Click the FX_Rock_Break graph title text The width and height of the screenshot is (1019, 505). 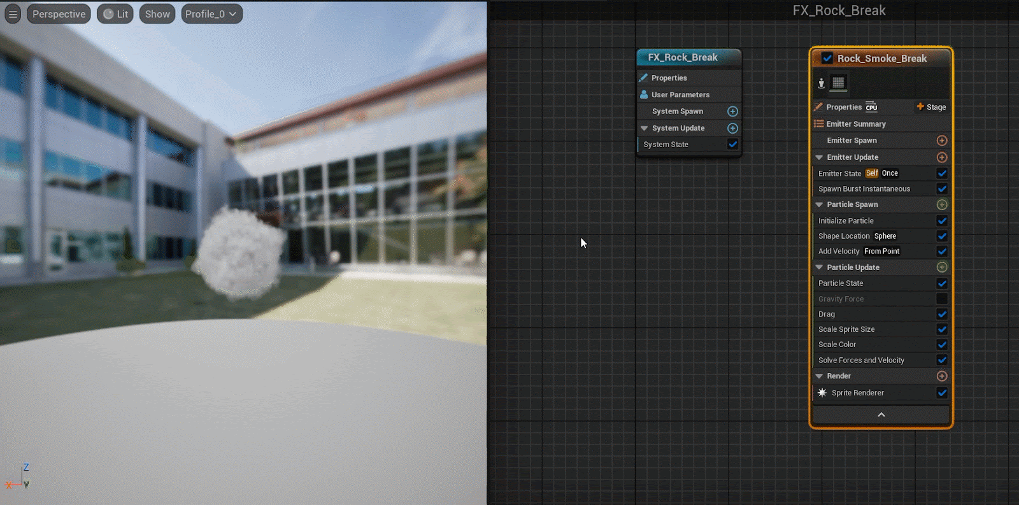click(839, 11)
